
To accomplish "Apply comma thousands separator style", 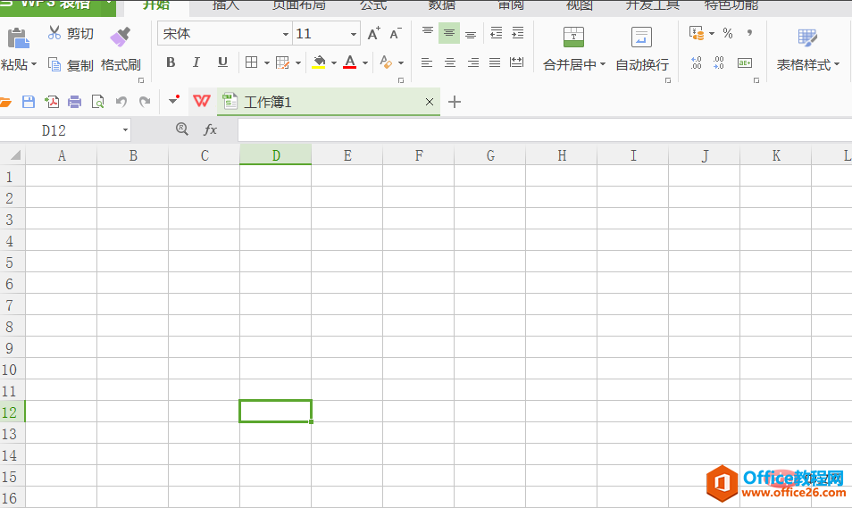I will coord(750,33).
